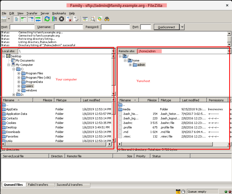This screenshot has height=194, width=232.
Task: Cancel the current operation
Action: (61, 19)
